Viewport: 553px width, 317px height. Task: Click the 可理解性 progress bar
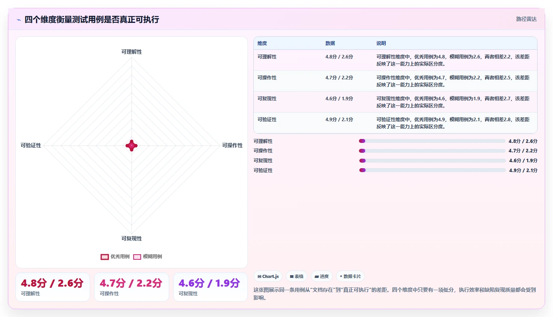[432, 141]
